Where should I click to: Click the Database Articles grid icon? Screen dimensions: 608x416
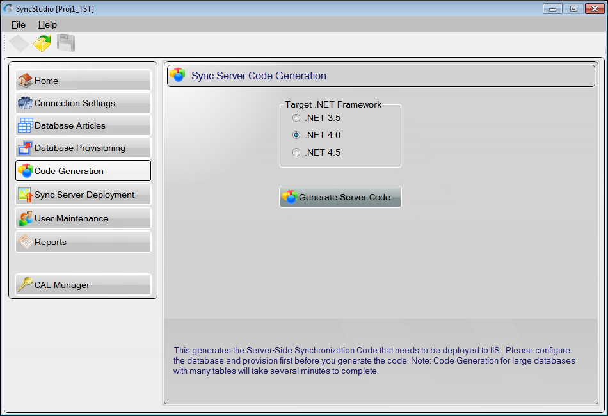click(x=25, y=125)
